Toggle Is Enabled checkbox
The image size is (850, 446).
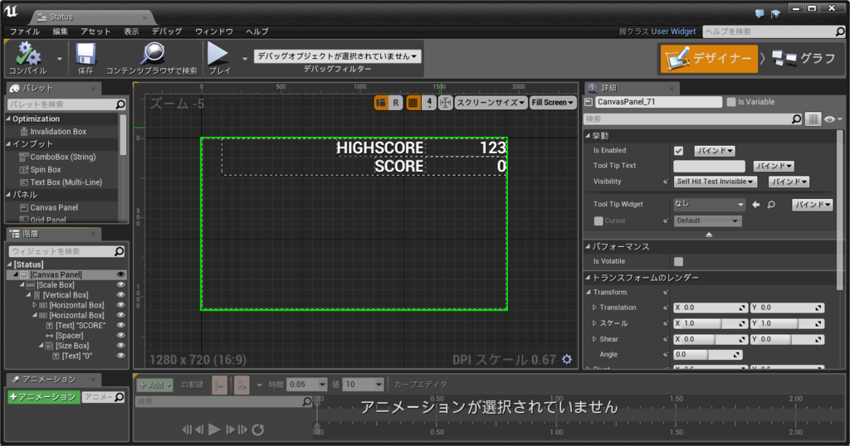tap(678, 151)
